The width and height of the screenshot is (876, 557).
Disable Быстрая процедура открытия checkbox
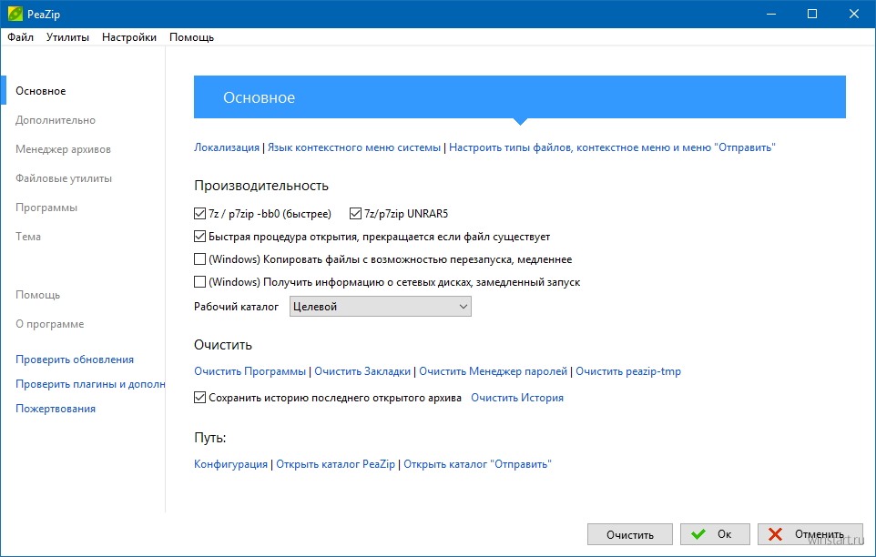pos(199,236)
